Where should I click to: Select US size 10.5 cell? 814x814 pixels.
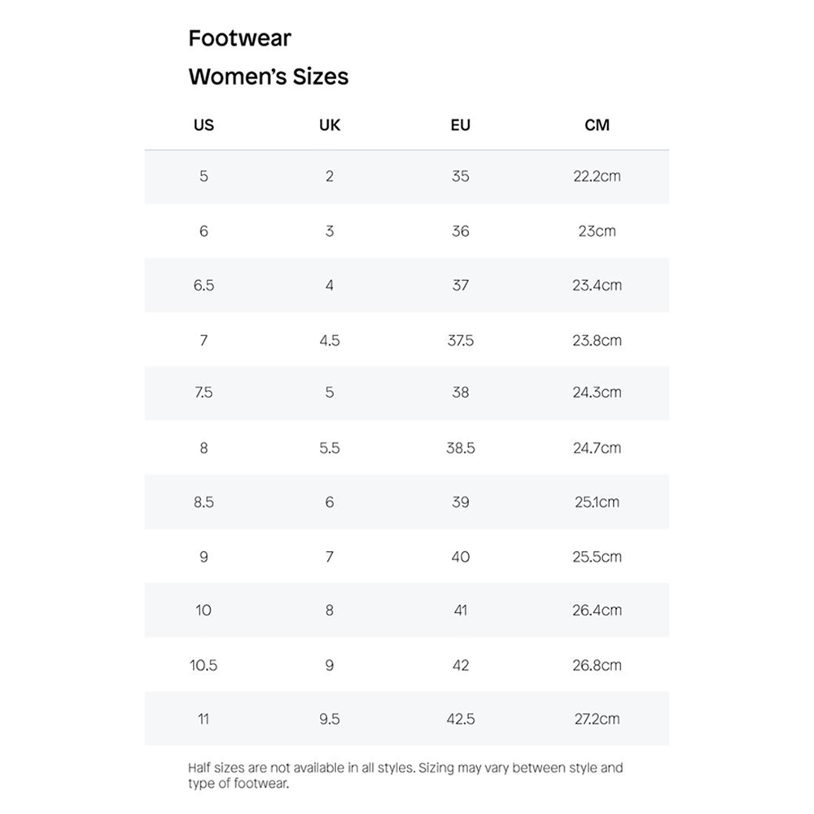tap(203, 665)
